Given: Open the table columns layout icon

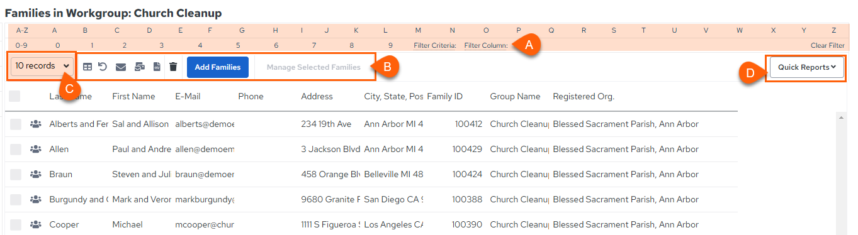Looking at the screenshot, I should point(87,67).
